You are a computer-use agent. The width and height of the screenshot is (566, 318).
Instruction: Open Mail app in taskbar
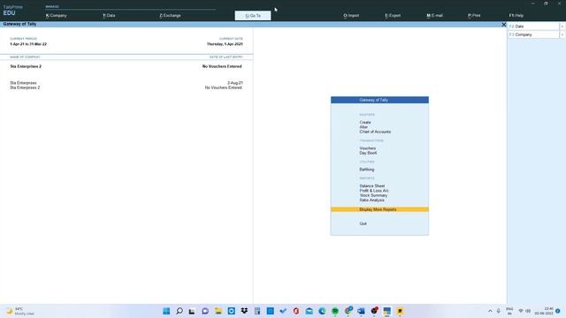point(309,311)
